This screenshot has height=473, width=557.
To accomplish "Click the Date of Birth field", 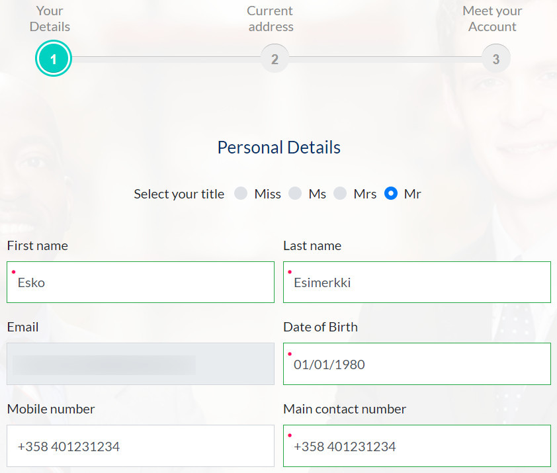I will click(417, 364).
